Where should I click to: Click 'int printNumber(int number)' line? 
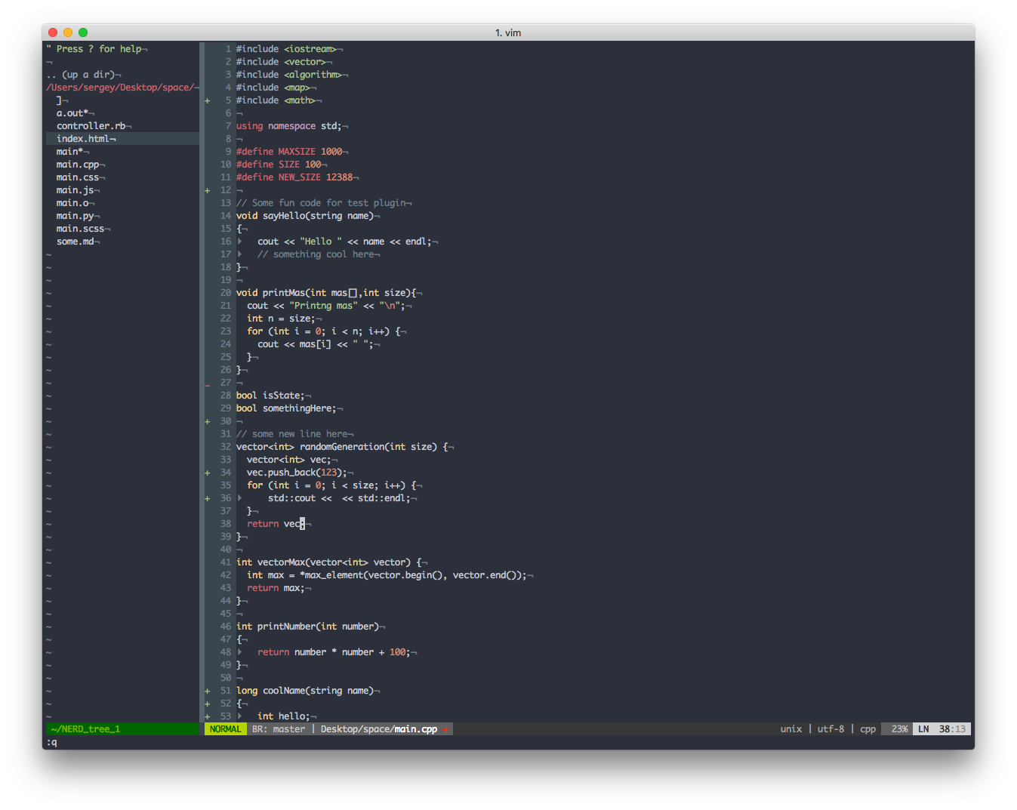point(308,627)
